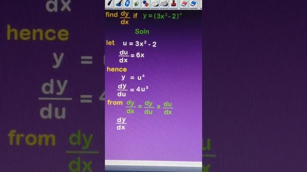Click the equation y = (3x² - 2)⁴
The image size is (307, 172).
pos(162,16)
